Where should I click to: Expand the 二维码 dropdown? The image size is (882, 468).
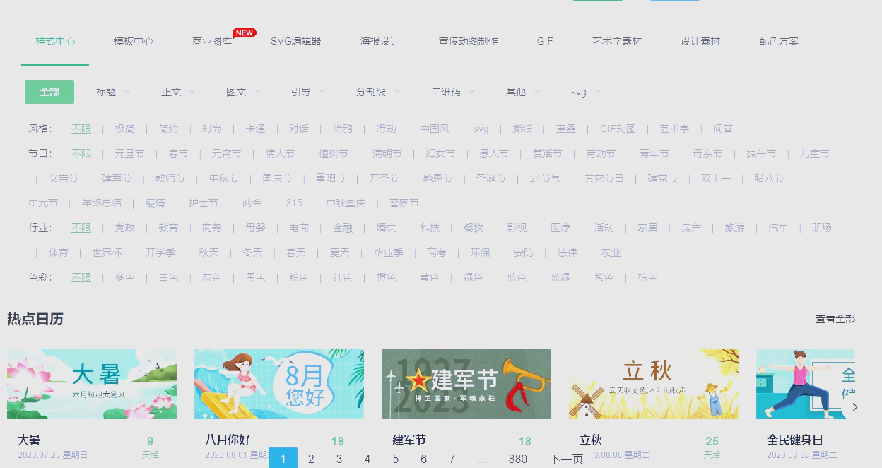(453, 92)
